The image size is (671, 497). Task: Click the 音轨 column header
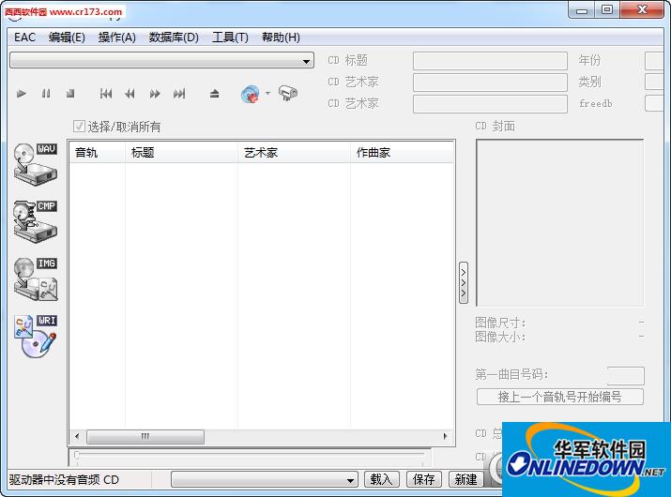click(x=98, y=152)
